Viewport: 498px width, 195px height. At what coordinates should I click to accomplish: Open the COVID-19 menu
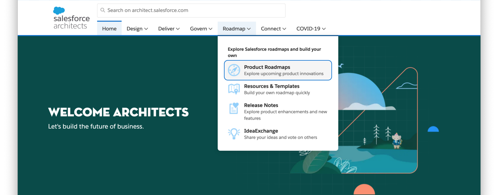click(311, 29)
